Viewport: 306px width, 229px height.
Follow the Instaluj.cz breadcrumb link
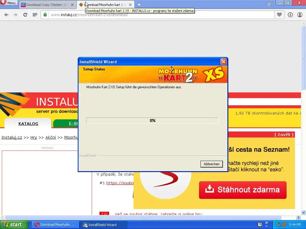click(x=12, y=137)
